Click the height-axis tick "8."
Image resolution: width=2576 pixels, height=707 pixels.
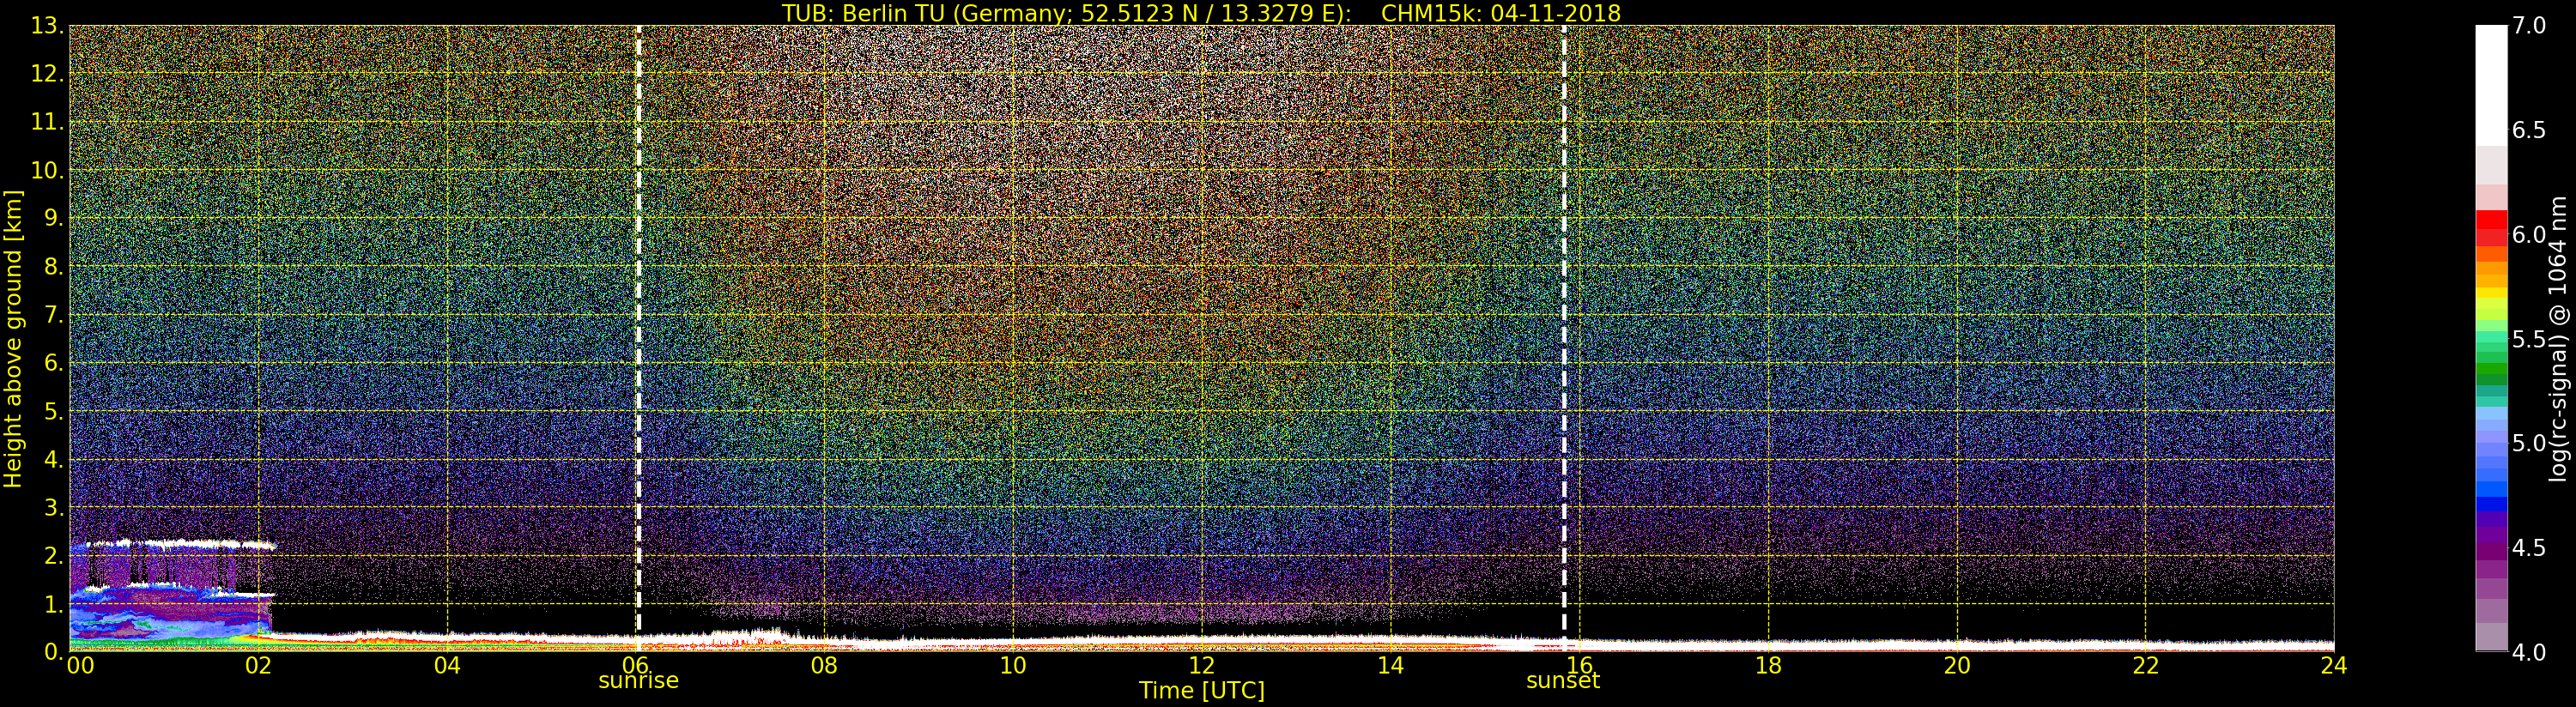coord(53,266)
